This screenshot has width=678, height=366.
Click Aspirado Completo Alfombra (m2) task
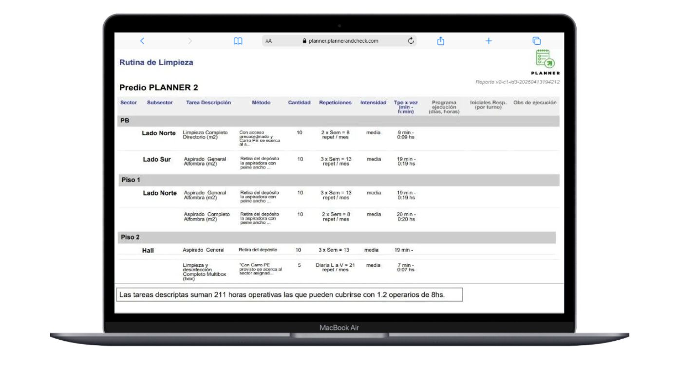[207, 217]
